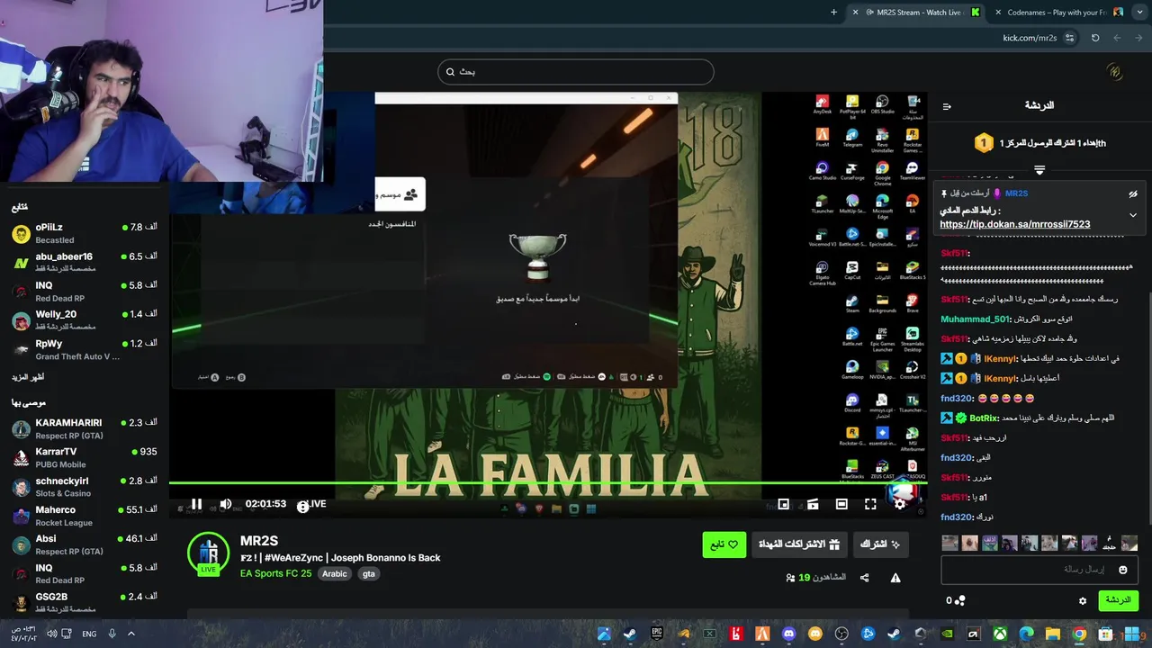Image resolution: width=1152 pixels, height=648 pixels.
Task: Open channel points counter icon
Action: (956, 600)
